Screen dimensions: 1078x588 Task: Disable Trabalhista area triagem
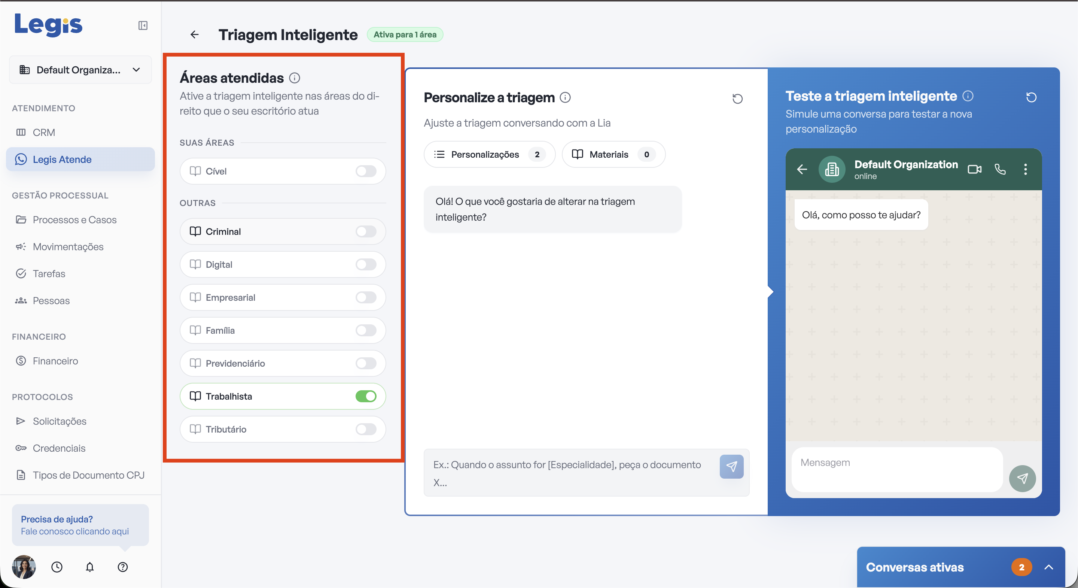366,397
